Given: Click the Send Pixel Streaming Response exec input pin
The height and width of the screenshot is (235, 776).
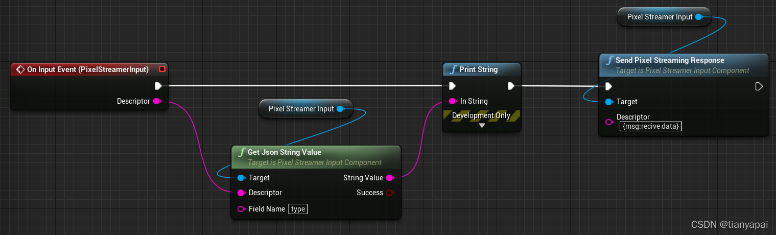Looking at the screenshot, I should point(608,86).
